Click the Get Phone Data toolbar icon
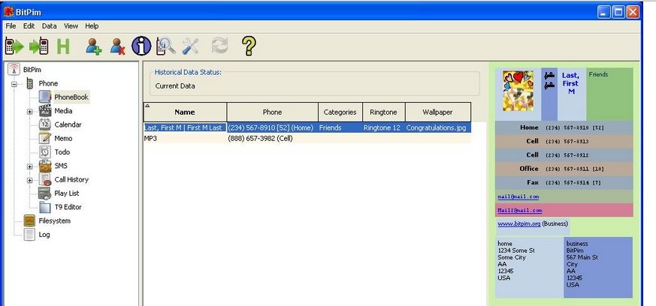 [14, 46]
